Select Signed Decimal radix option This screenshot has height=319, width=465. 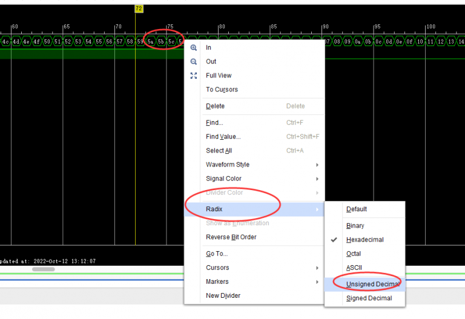369,298
